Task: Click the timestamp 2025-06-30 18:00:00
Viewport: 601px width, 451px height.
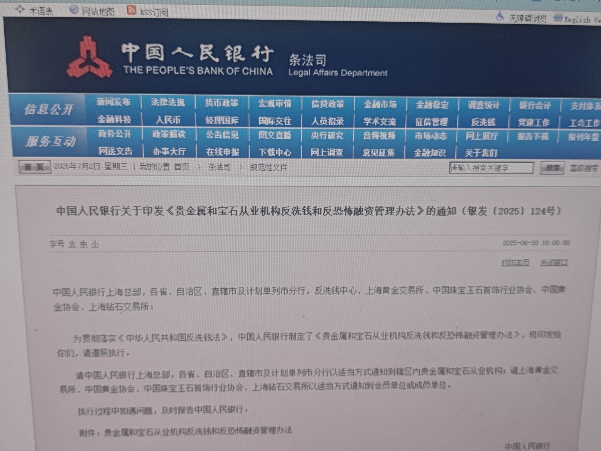Action: pyautogui.click(x=536, y=243)
